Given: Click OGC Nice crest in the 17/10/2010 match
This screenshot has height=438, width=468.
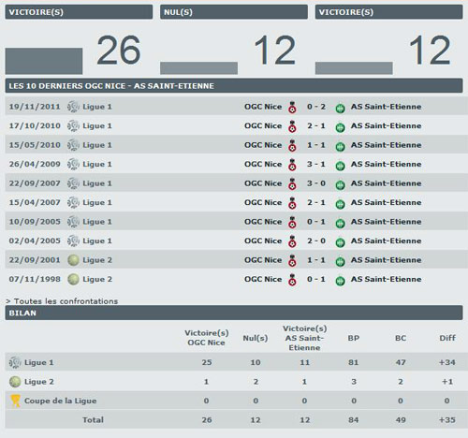Looking at the screenshot, I should click(292, 126).
